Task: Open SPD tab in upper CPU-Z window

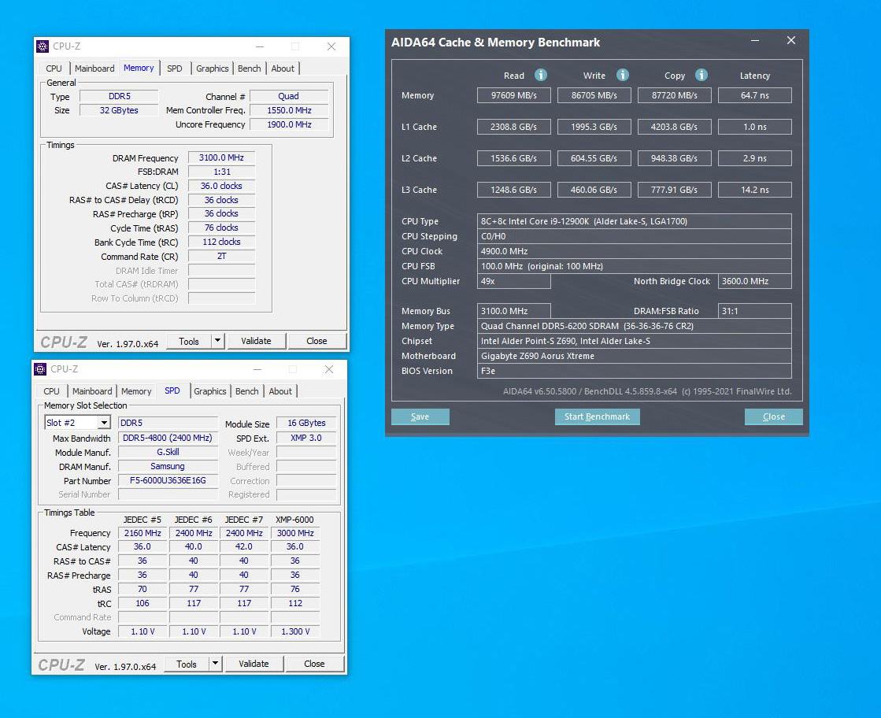Action: point(175,68)
